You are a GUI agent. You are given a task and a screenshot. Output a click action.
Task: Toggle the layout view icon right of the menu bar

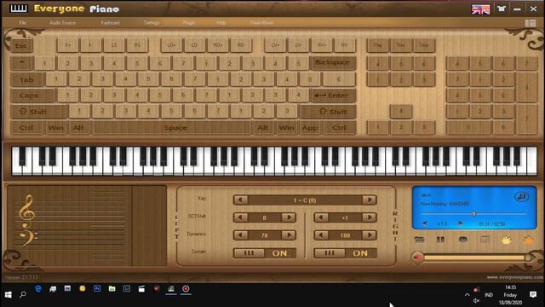pyautogui.click(x=531, y=23)
